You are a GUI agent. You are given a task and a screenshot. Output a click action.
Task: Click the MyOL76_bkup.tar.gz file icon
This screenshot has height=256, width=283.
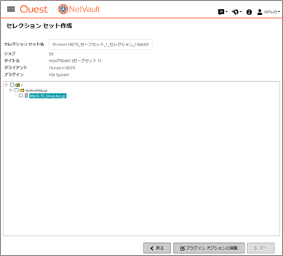pyautogui.click(x=26, y=96)
